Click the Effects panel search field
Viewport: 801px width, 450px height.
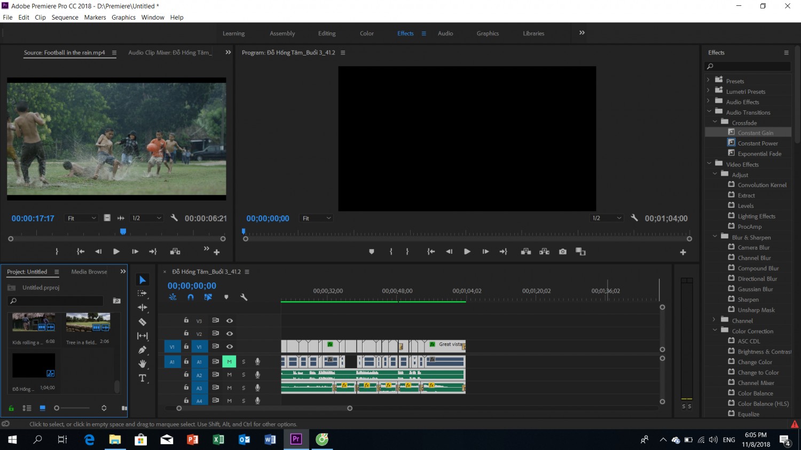(748, 66)
